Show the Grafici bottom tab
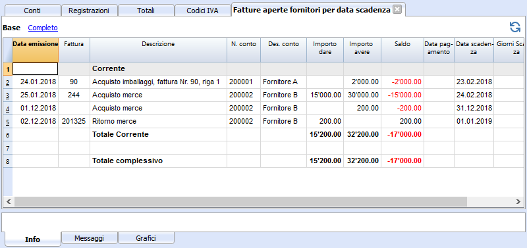This screenshot has height=248, width=527. pyautogui.click(x=146, y=238)
